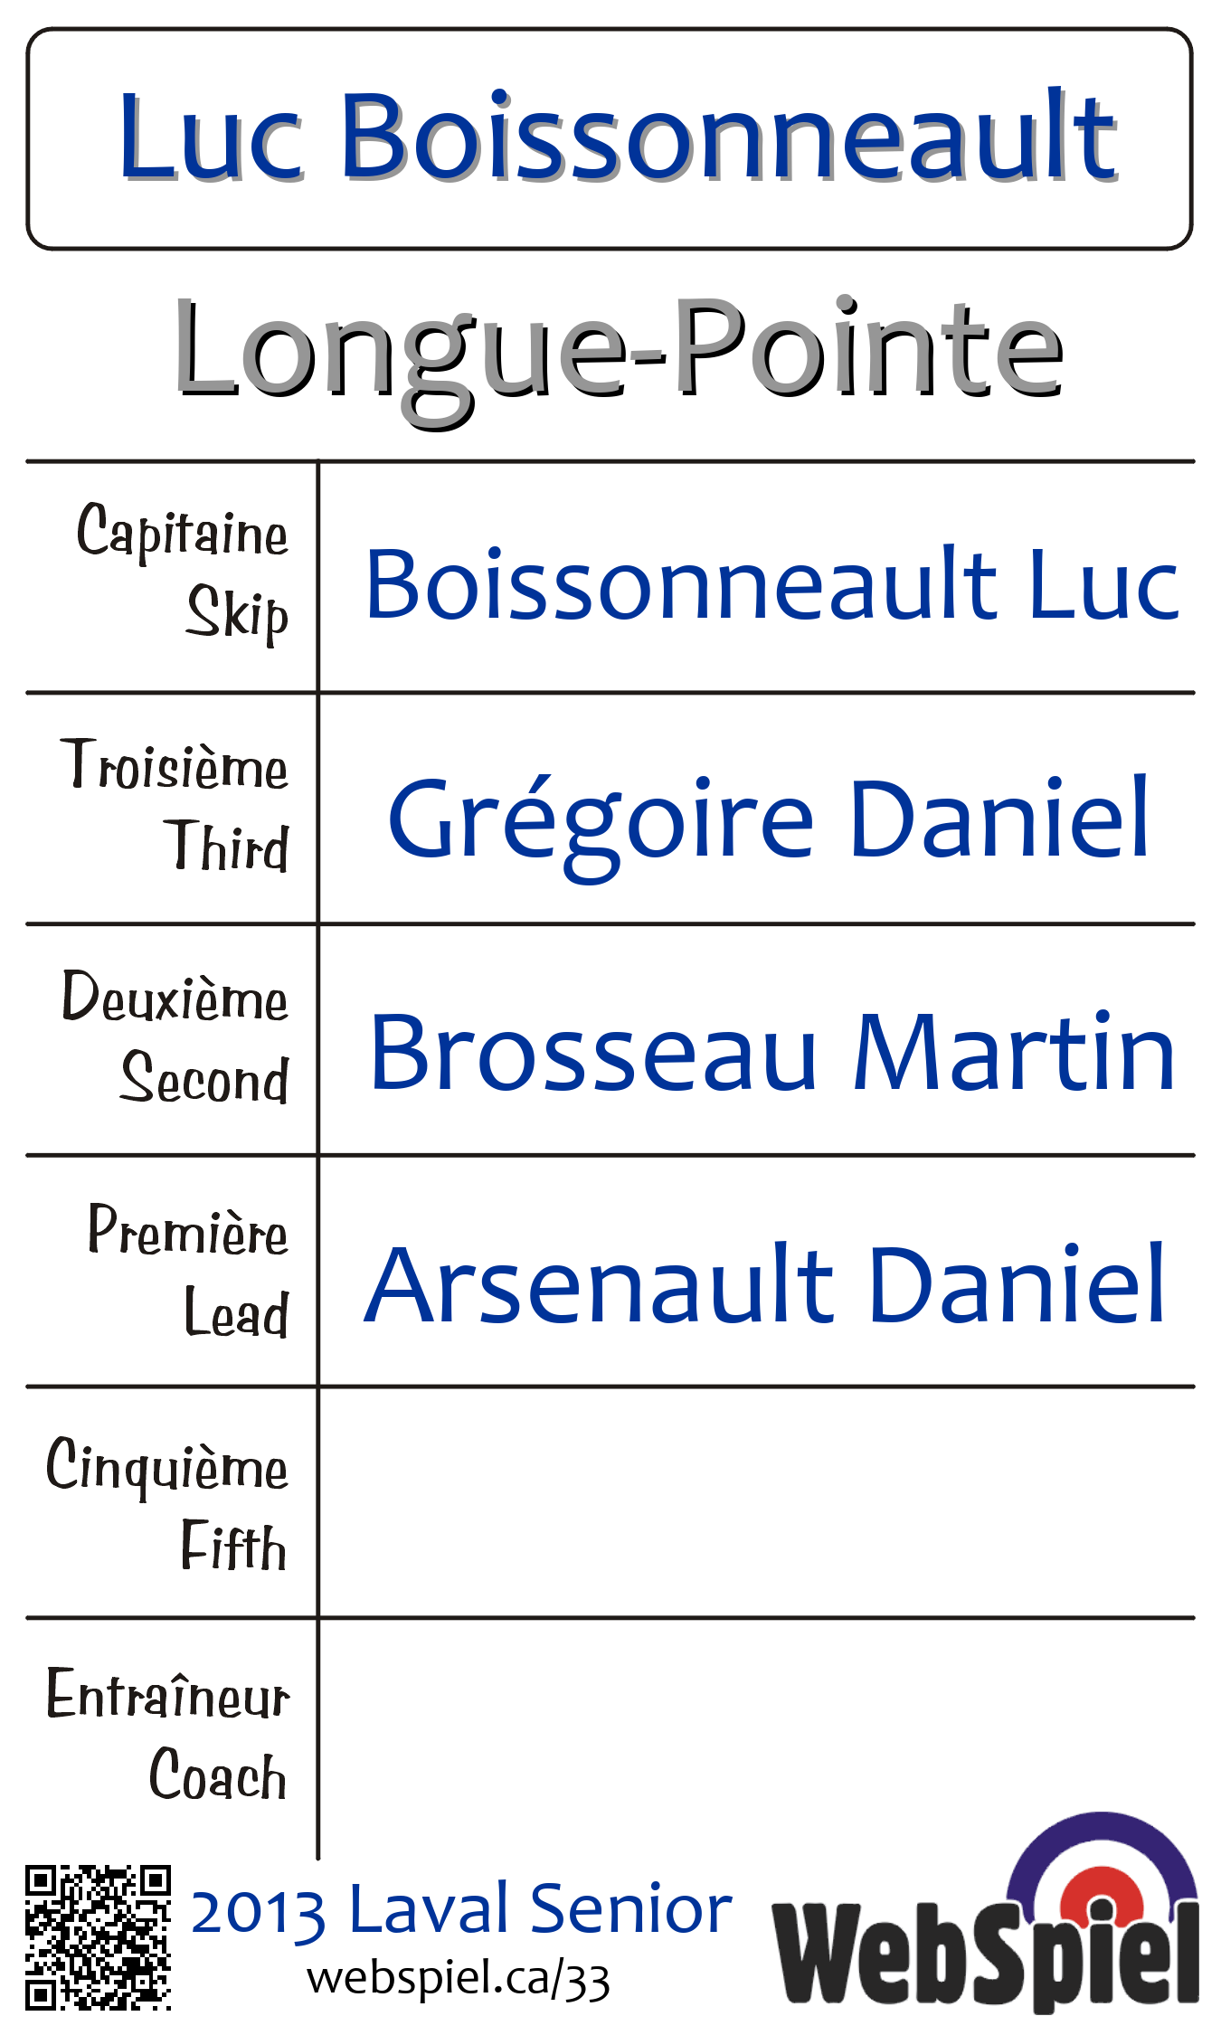
Task: Select skip player Boissonneault Luc
Action: (772, 584)
